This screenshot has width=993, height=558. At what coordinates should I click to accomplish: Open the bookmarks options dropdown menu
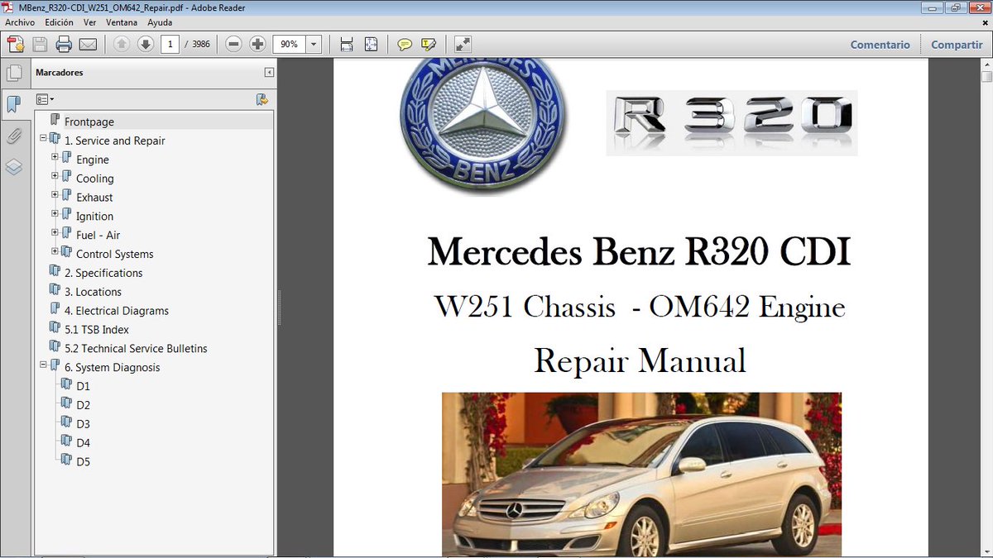point(45,99)
